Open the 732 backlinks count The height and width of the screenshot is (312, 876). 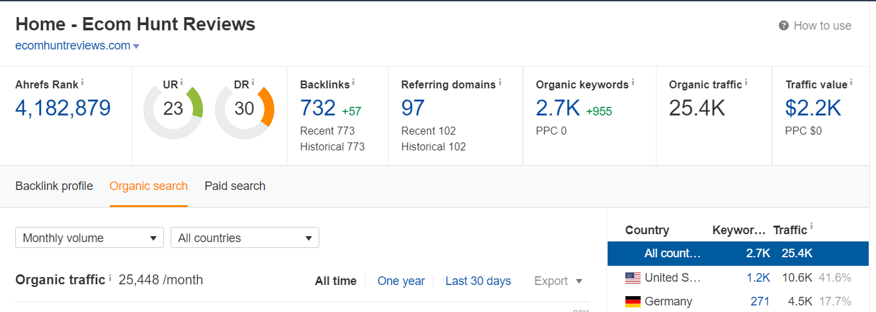click(x=317, y=108)
